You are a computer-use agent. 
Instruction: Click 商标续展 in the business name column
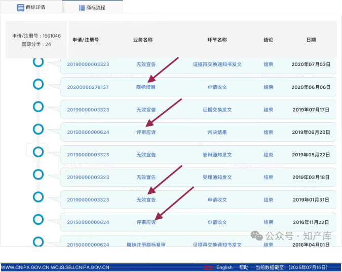[x=146, y=87]
